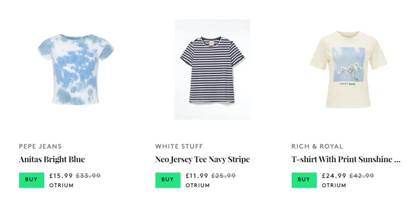
Task: Click the crossed-out £33.99 original price
Action: coord(88,176)
